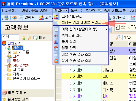Click the magnifier search icon near F3

118,37
